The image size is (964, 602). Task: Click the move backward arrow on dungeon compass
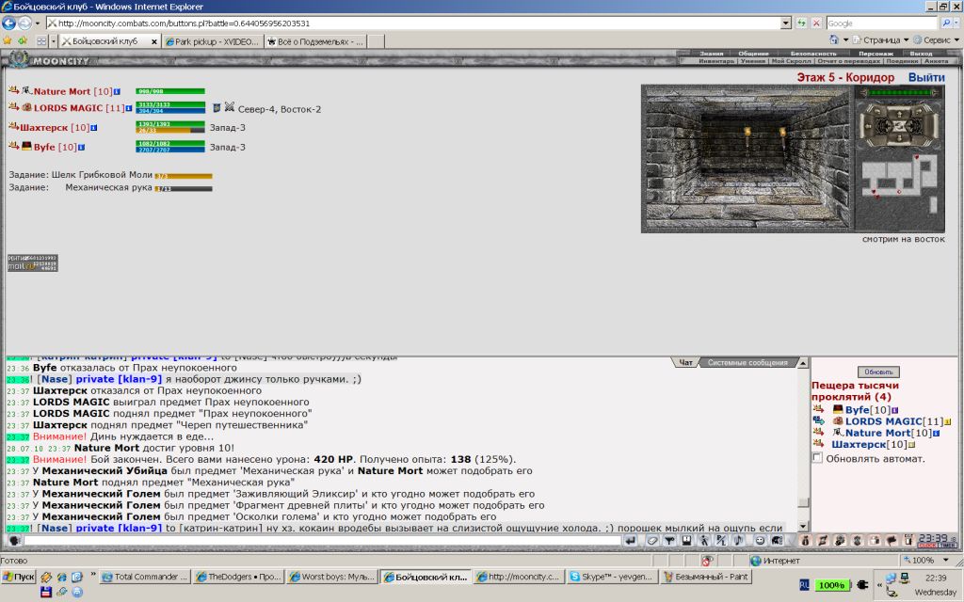899,140
